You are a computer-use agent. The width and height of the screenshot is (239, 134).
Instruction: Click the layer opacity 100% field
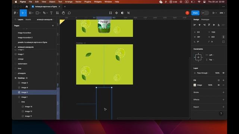[217, 73]
